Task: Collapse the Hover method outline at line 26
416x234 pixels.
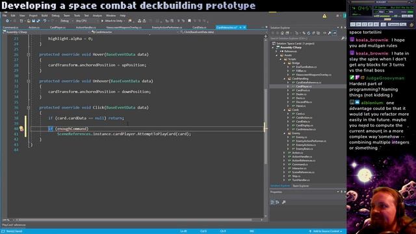Action: pyautogui.click(x=29, y=55)
